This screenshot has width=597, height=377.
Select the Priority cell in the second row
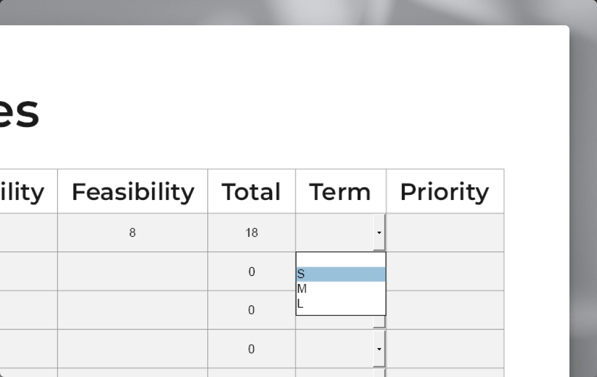pyautogui.click(x=445, y=271)
